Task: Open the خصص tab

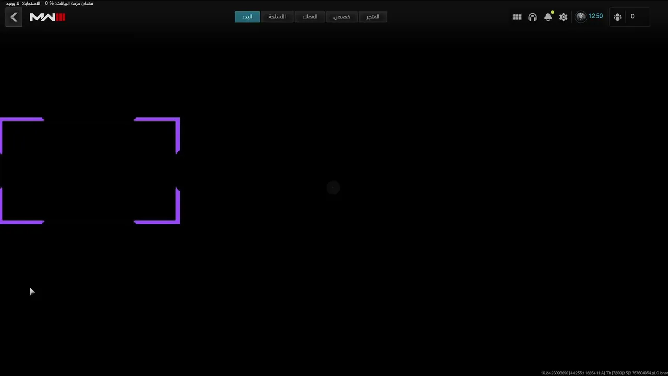Action: [342, 17]
